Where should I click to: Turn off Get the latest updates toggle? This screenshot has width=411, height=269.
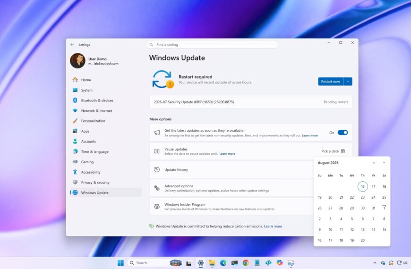[342, 133]
